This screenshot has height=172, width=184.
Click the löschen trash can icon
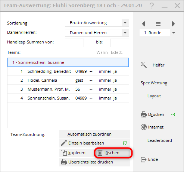point(100,153)
